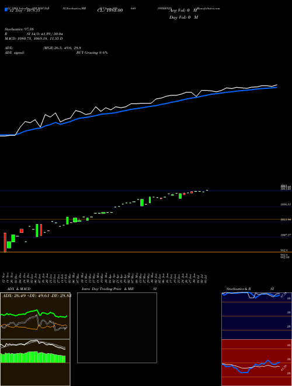Click the RSI 14/5: 41.39 / 59.04 value
Screen dimensions: 292x386
[x=44, y=34]
